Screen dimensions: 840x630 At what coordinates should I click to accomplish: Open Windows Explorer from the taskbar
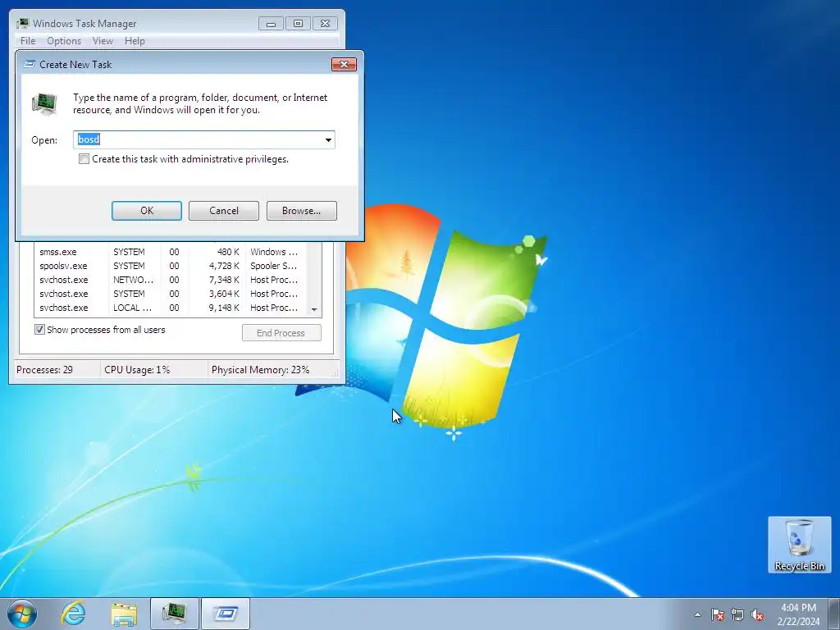tap(124, 614)
